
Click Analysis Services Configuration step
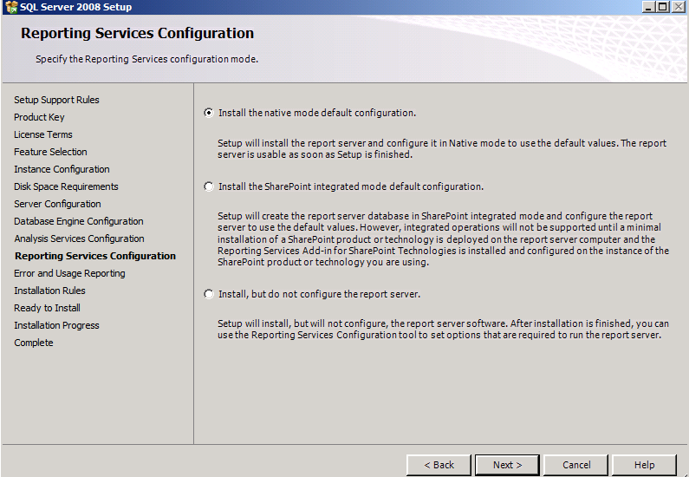click(79, 238)
